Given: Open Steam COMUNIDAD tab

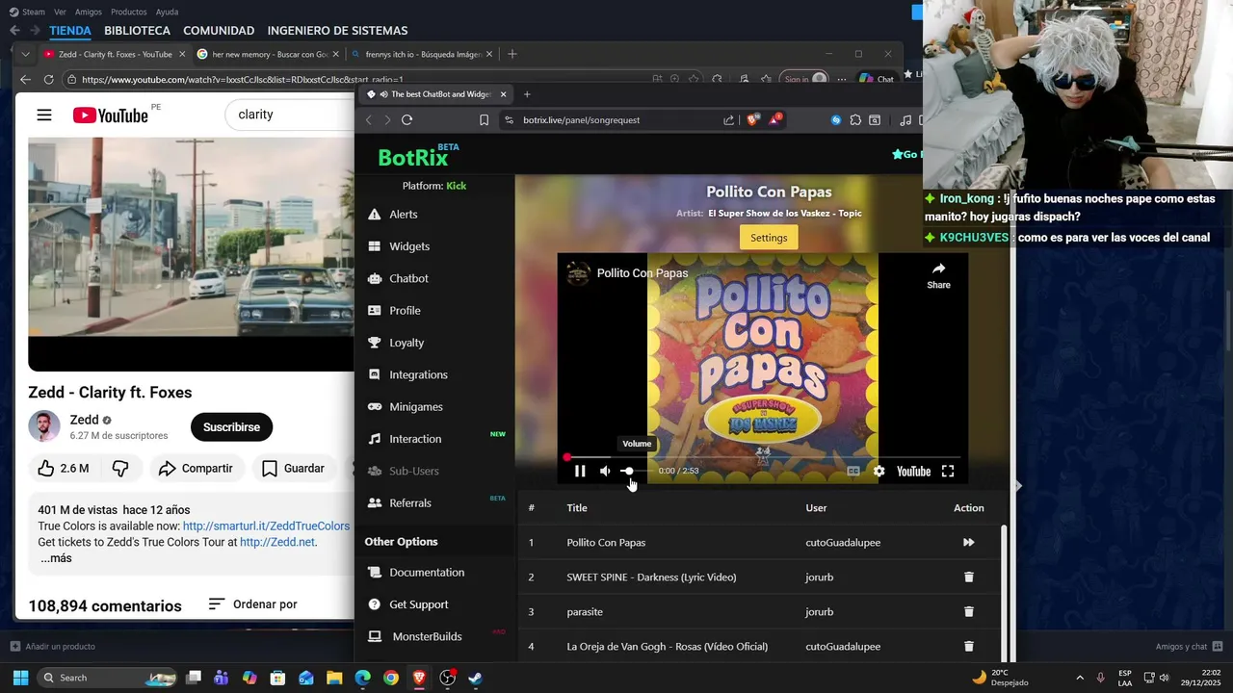Looking at the screenshot, I should (x=219, y=31).
